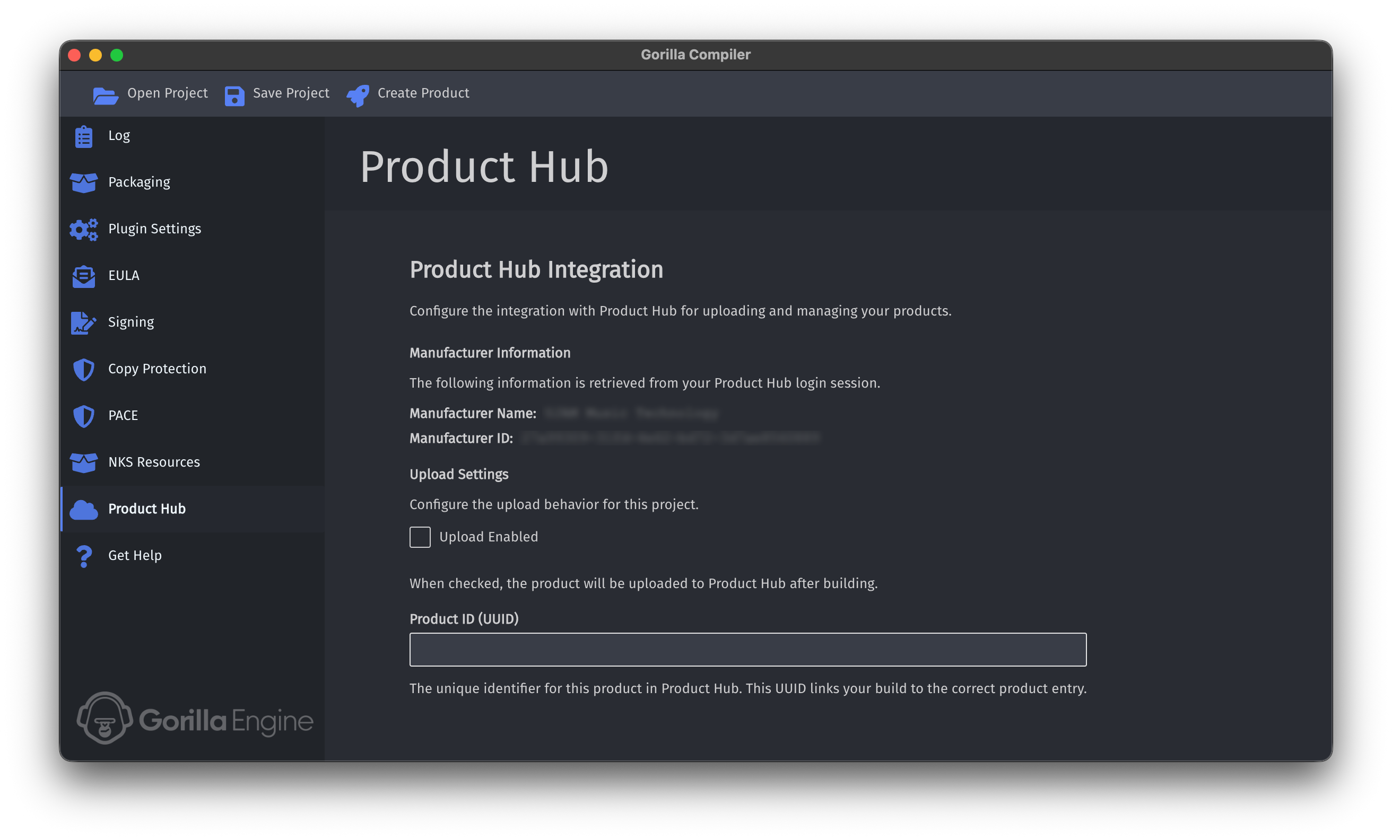Click the NKS Resources box icon
The width and height of the screenshot is (1392, 840).
point(84,462)
